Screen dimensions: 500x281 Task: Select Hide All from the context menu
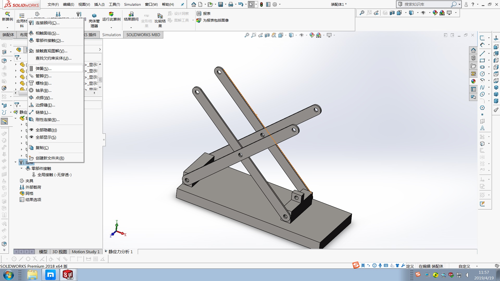[46, 130]
